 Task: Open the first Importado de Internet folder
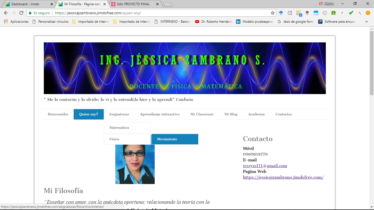click(91, 22)
